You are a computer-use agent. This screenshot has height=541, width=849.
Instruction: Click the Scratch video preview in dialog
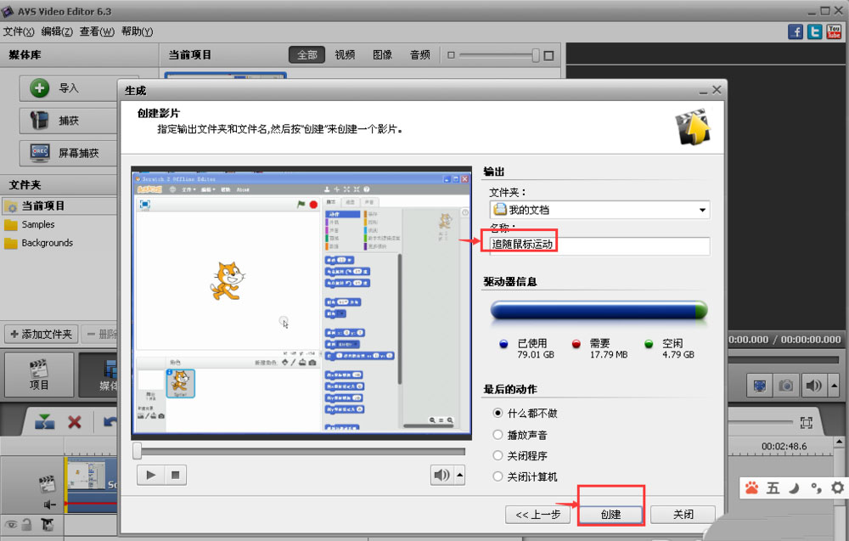point(301,302)
